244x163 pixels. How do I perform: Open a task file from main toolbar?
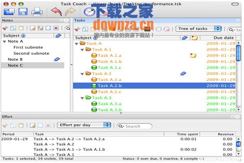[9, 11]
